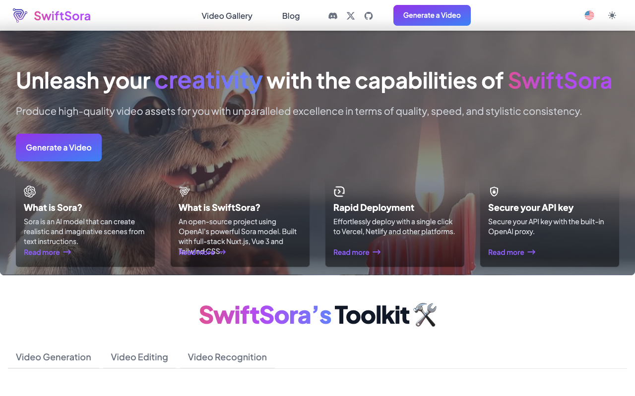
Task: Click Read more under Secure your API key
Action: click(x=512, y=252)
